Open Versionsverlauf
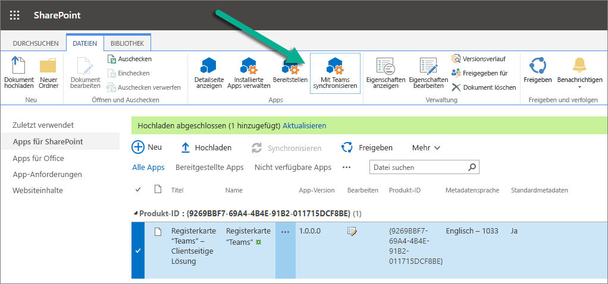Image resolution: width=608 pixels, height=284 pixels. click(479, 59)
